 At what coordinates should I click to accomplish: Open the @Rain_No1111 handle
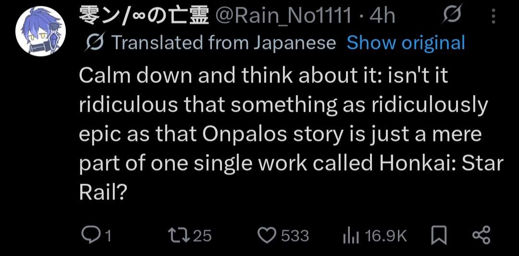tap(283, 16)
